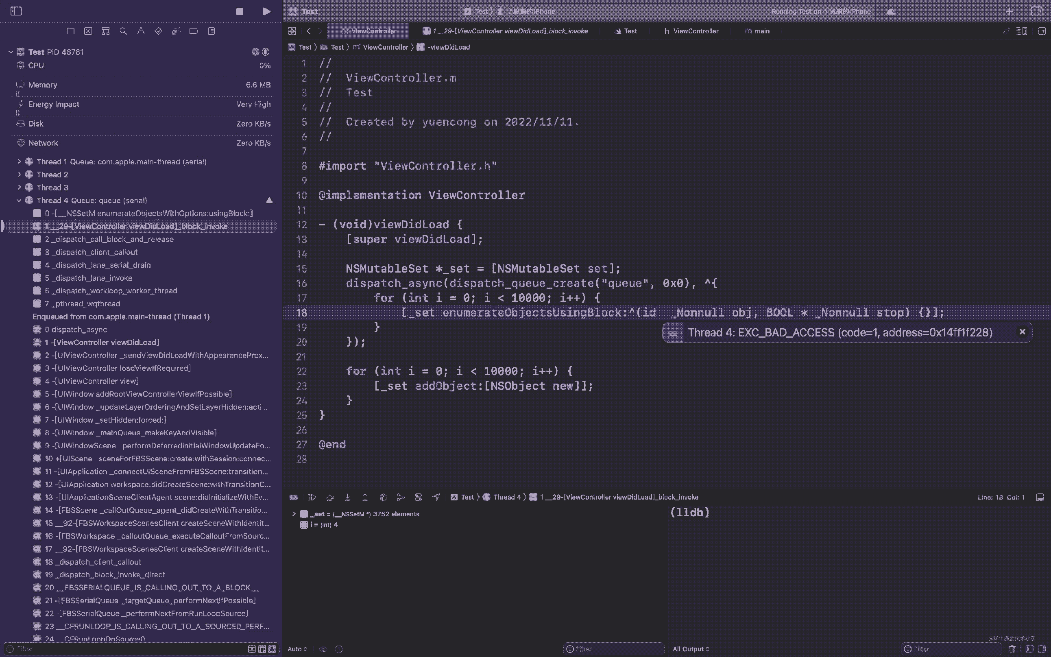Open the All Output dropdown
This screenshot has height=657, width=1051.
coord(691,649)
